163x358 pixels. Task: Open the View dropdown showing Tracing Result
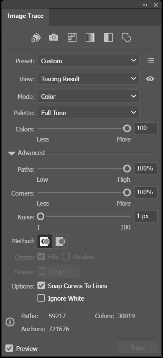[x=88, y=79]
